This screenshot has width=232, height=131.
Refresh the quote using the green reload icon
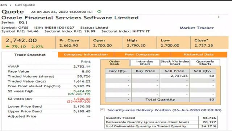point(99,11)
